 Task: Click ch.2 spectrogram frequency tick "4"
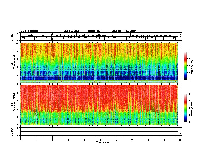pos(18,109)
